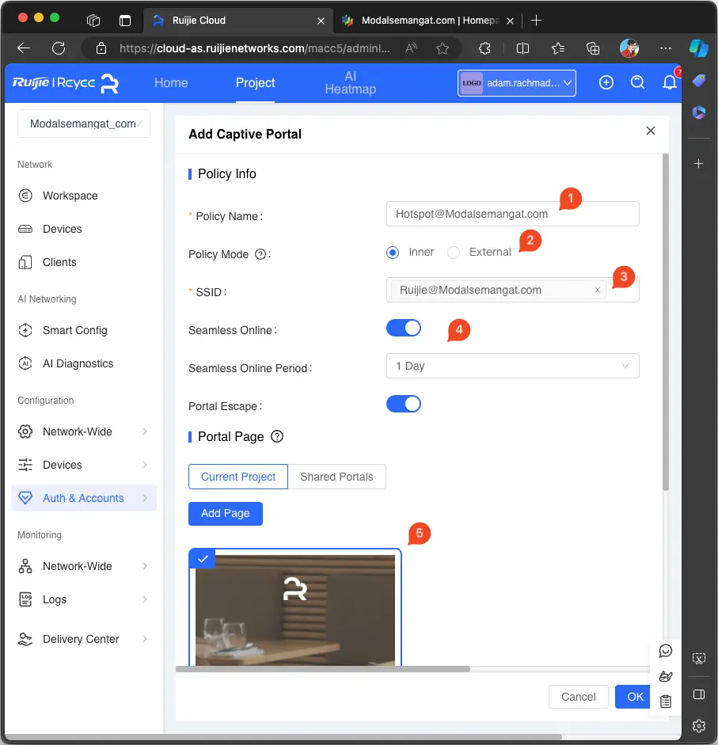Screen dimensions: 718x745
Task: Select the External policy mode
Action: [454, 253]
